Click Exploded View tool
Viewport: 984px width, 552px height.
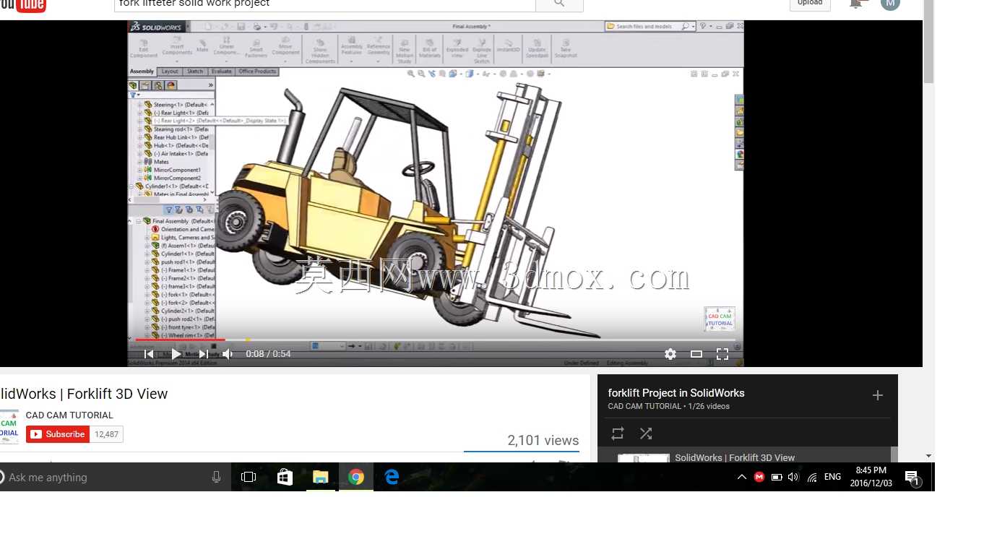coord(457,49)
